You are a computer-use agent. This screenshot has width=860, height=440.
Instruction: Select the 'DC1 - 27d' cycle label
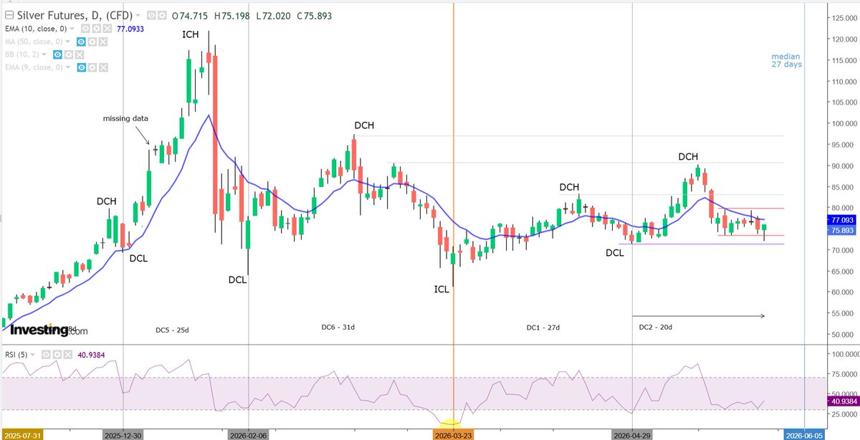point(543,327)
